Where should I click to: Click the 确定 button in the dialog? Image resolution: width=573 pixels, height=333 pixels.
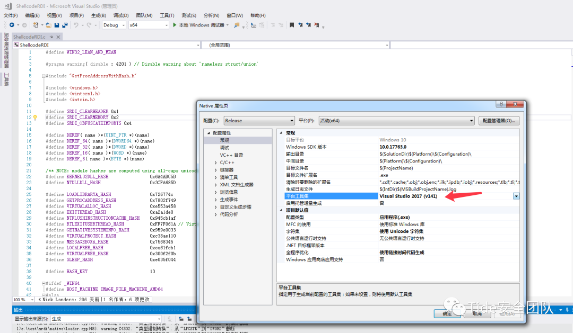pos(447,313)
